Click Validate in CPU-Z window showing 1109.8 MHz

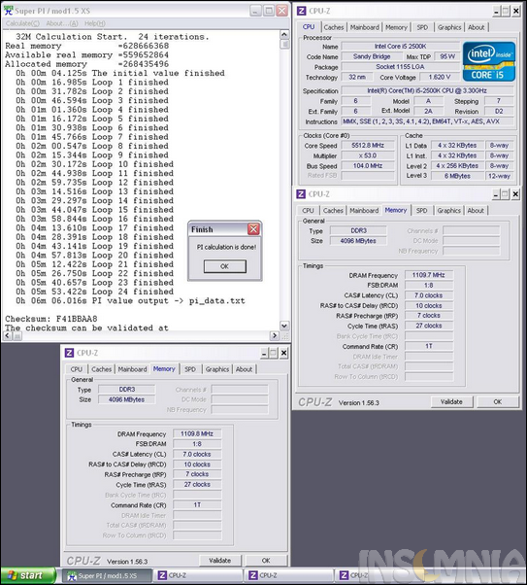click(x=220, y=561)
